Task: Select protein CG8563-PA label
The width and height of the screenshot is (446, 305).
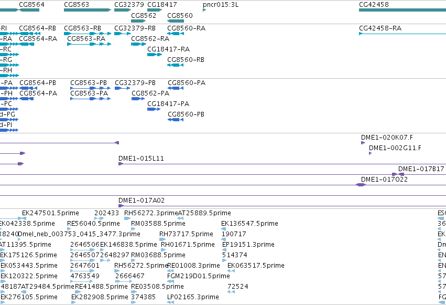Action: pos(89,93)
